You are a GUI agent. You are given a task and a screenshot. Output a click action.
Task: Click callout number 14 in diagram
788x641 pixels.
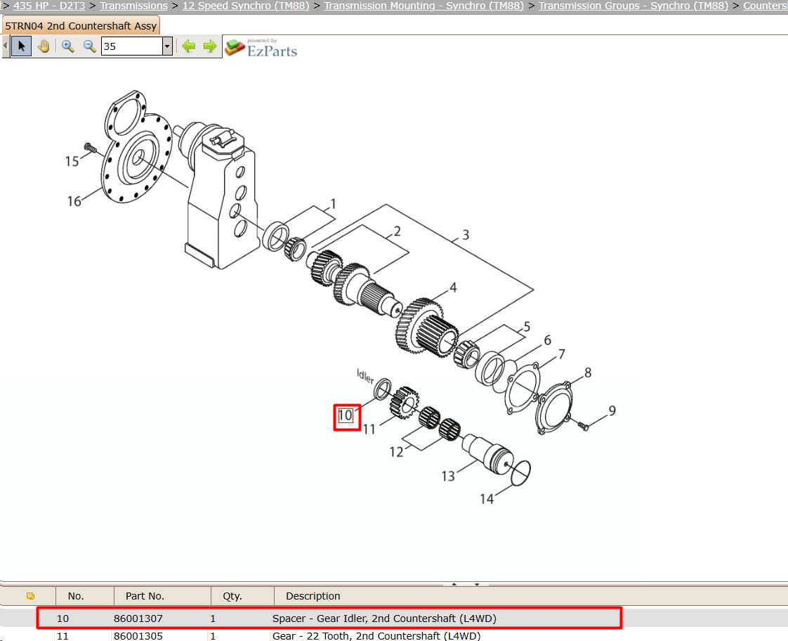point(487,499)
